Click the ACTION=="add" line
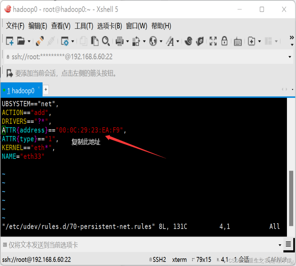This screenshot has width=296, height=266. tap(27, 113)
